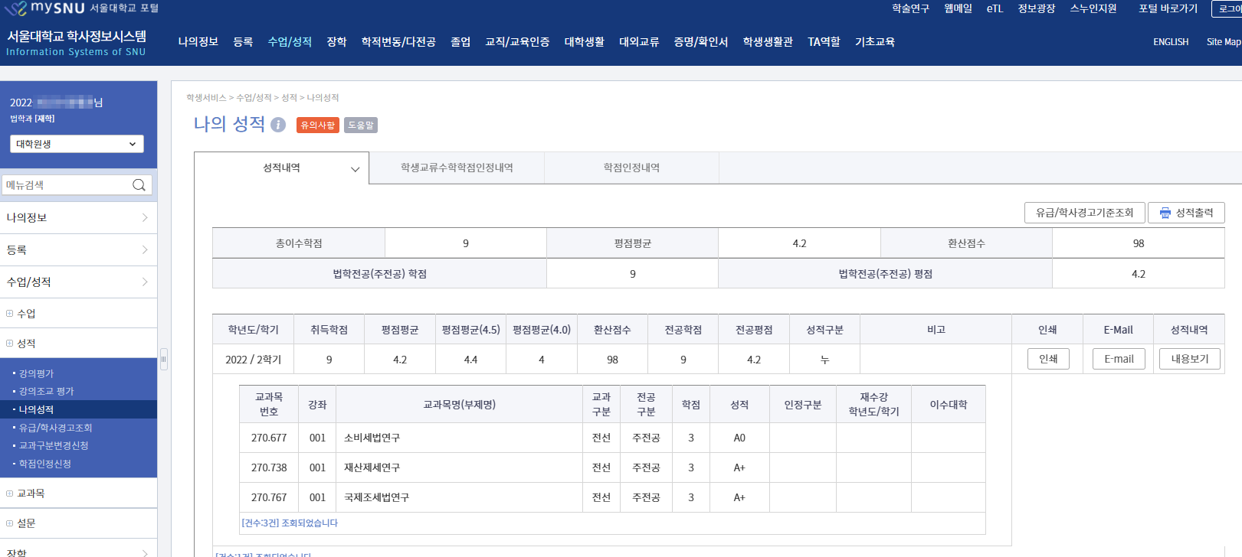
Task: Click the Site Map link
Action: [1224, 42]
